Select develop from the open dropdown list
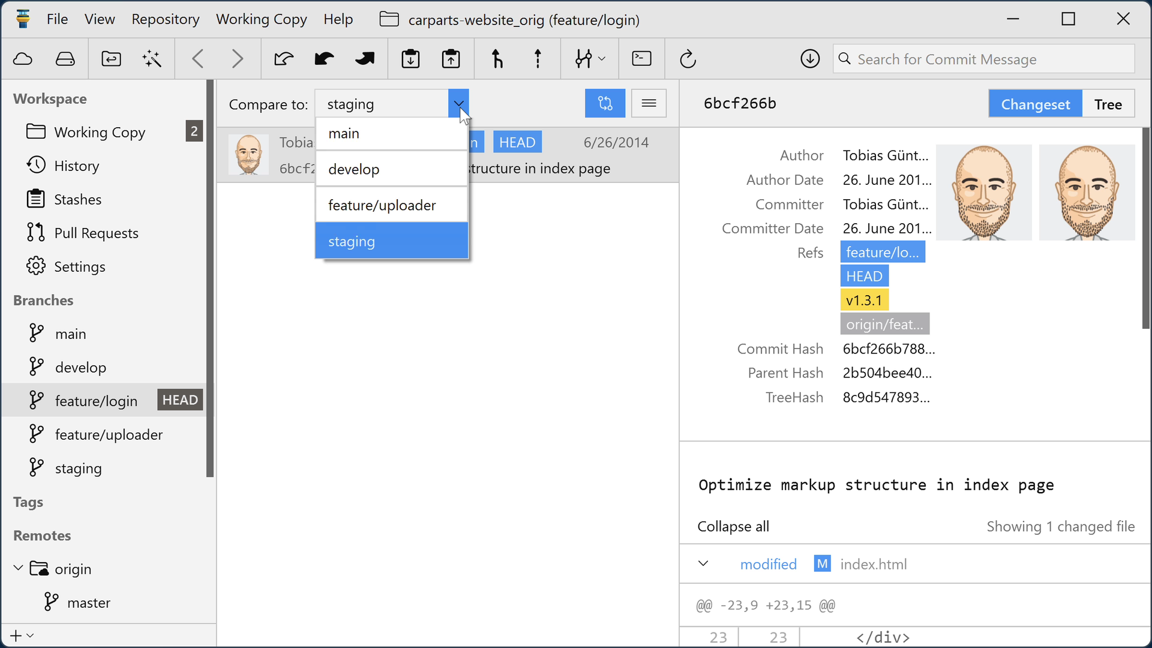Viewport: 1152px width, 648px height. point(354,169)
